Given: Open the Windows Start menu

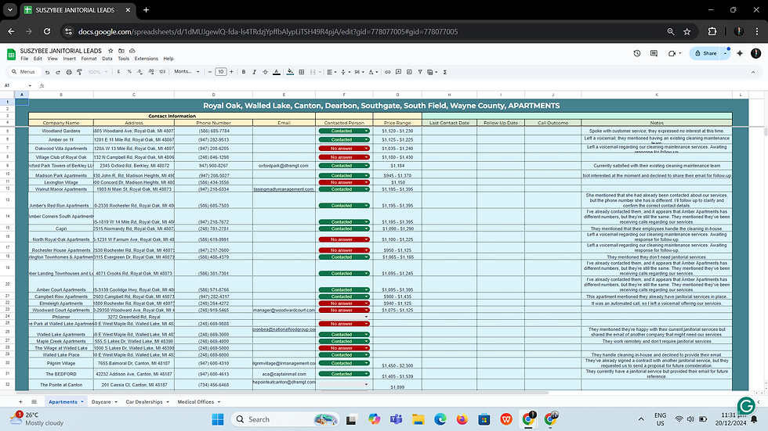Looking at the screenshot, I should [218, 419].
